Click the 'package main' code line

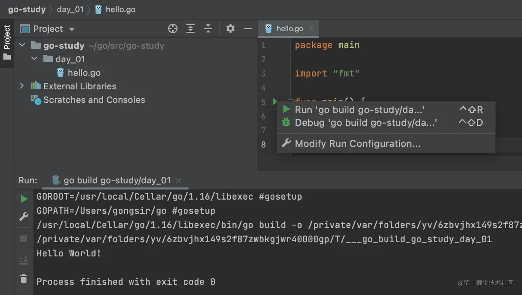tap(327, 45)
